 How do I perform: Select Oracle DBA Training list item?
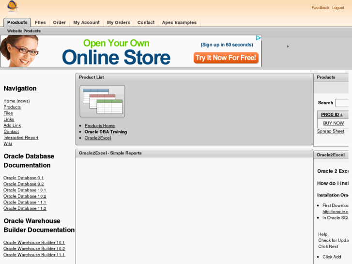point(106,132)
